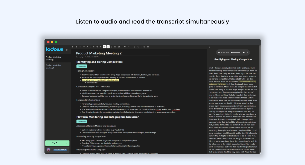Toggle italic formatting in the toolbar

[x=76, y=47]
